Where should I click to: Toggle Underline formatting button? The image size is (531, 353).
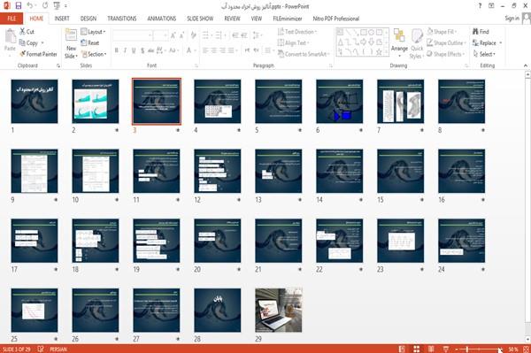134,50
